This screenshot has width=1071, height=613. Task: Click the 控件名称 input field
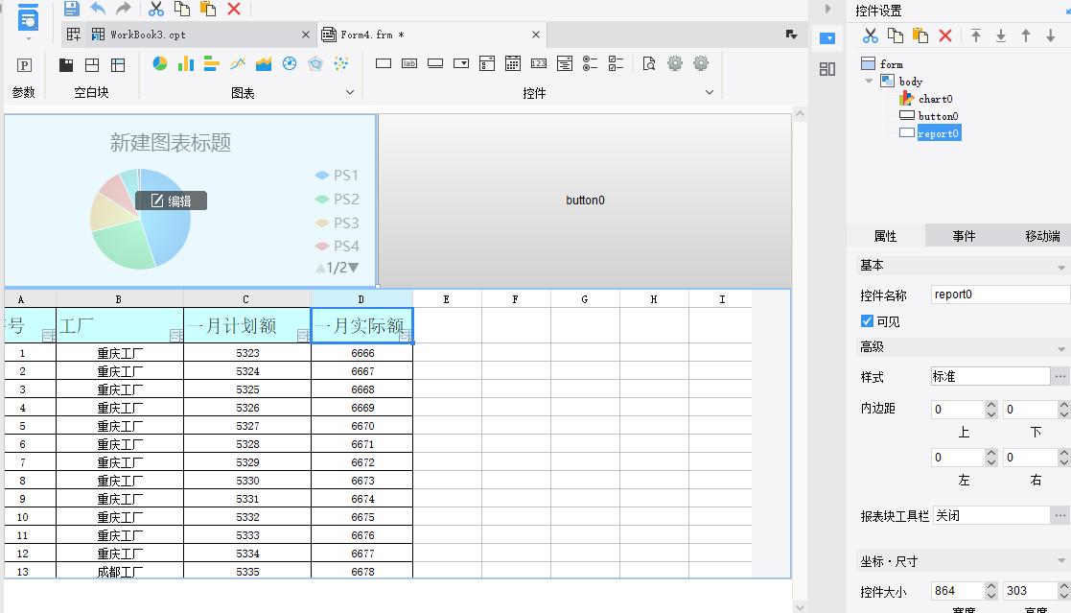(x=1001, y=295)
